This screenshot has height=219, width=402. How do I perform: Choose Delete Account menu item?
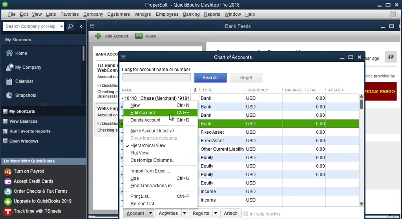[161, 120]
